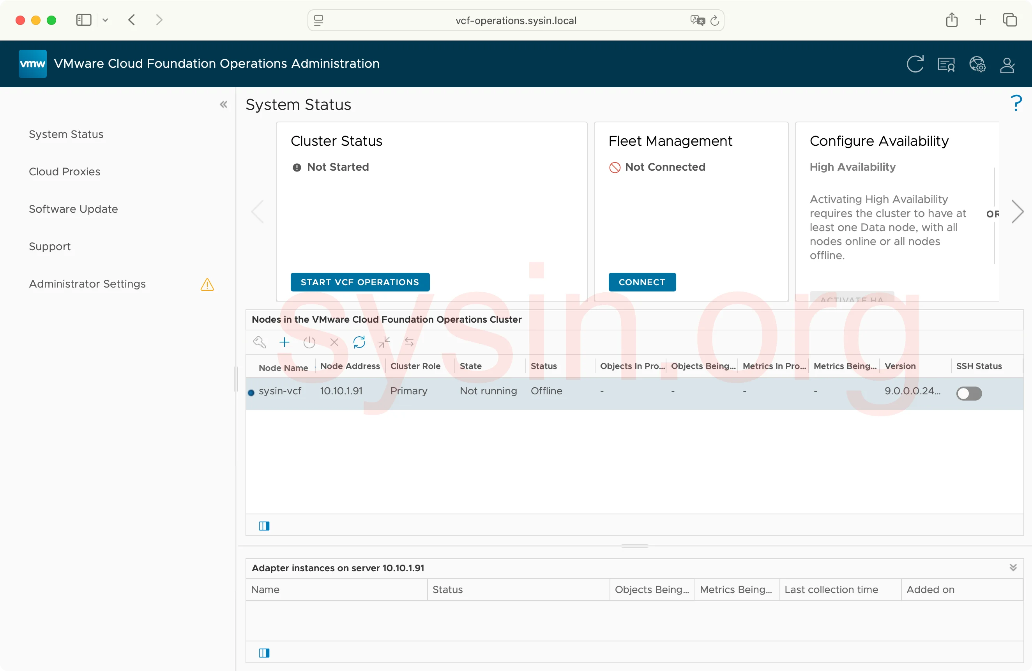
Task: Click the CONNECT button under Fleet Management
Action: 642,282
